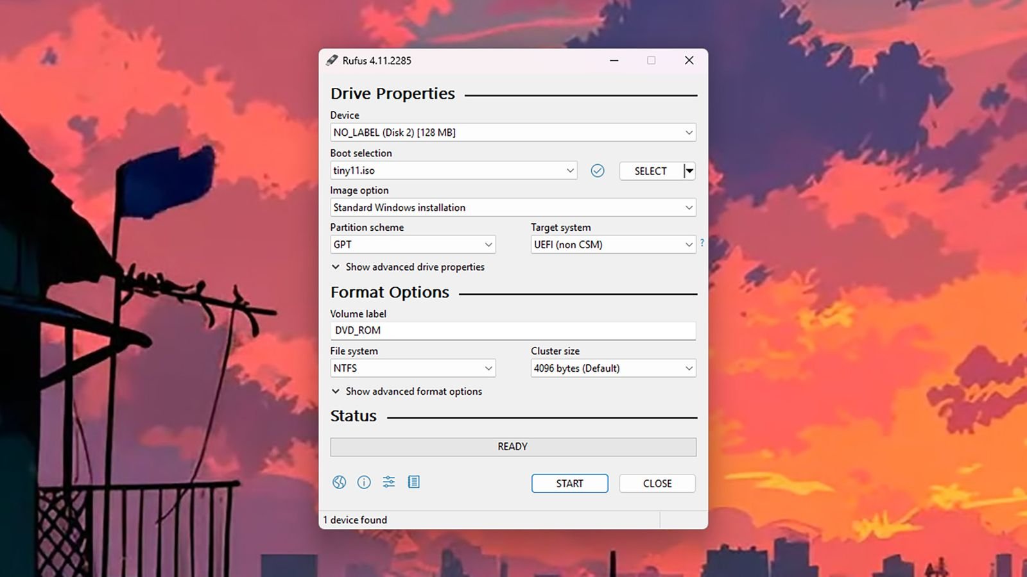Image resolution: width=1027 pixels, height=577 pixels.
Task: Open the application settings sliders icon
Action: [x=389, y=482]
